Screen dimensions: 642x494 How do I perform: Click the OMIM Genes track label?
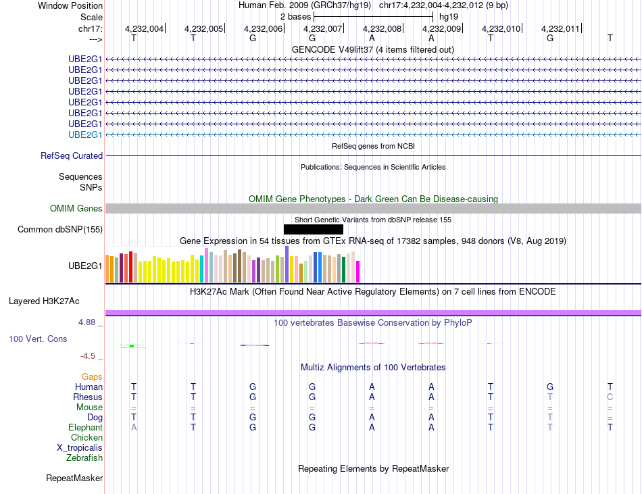[x=76, y=209]
